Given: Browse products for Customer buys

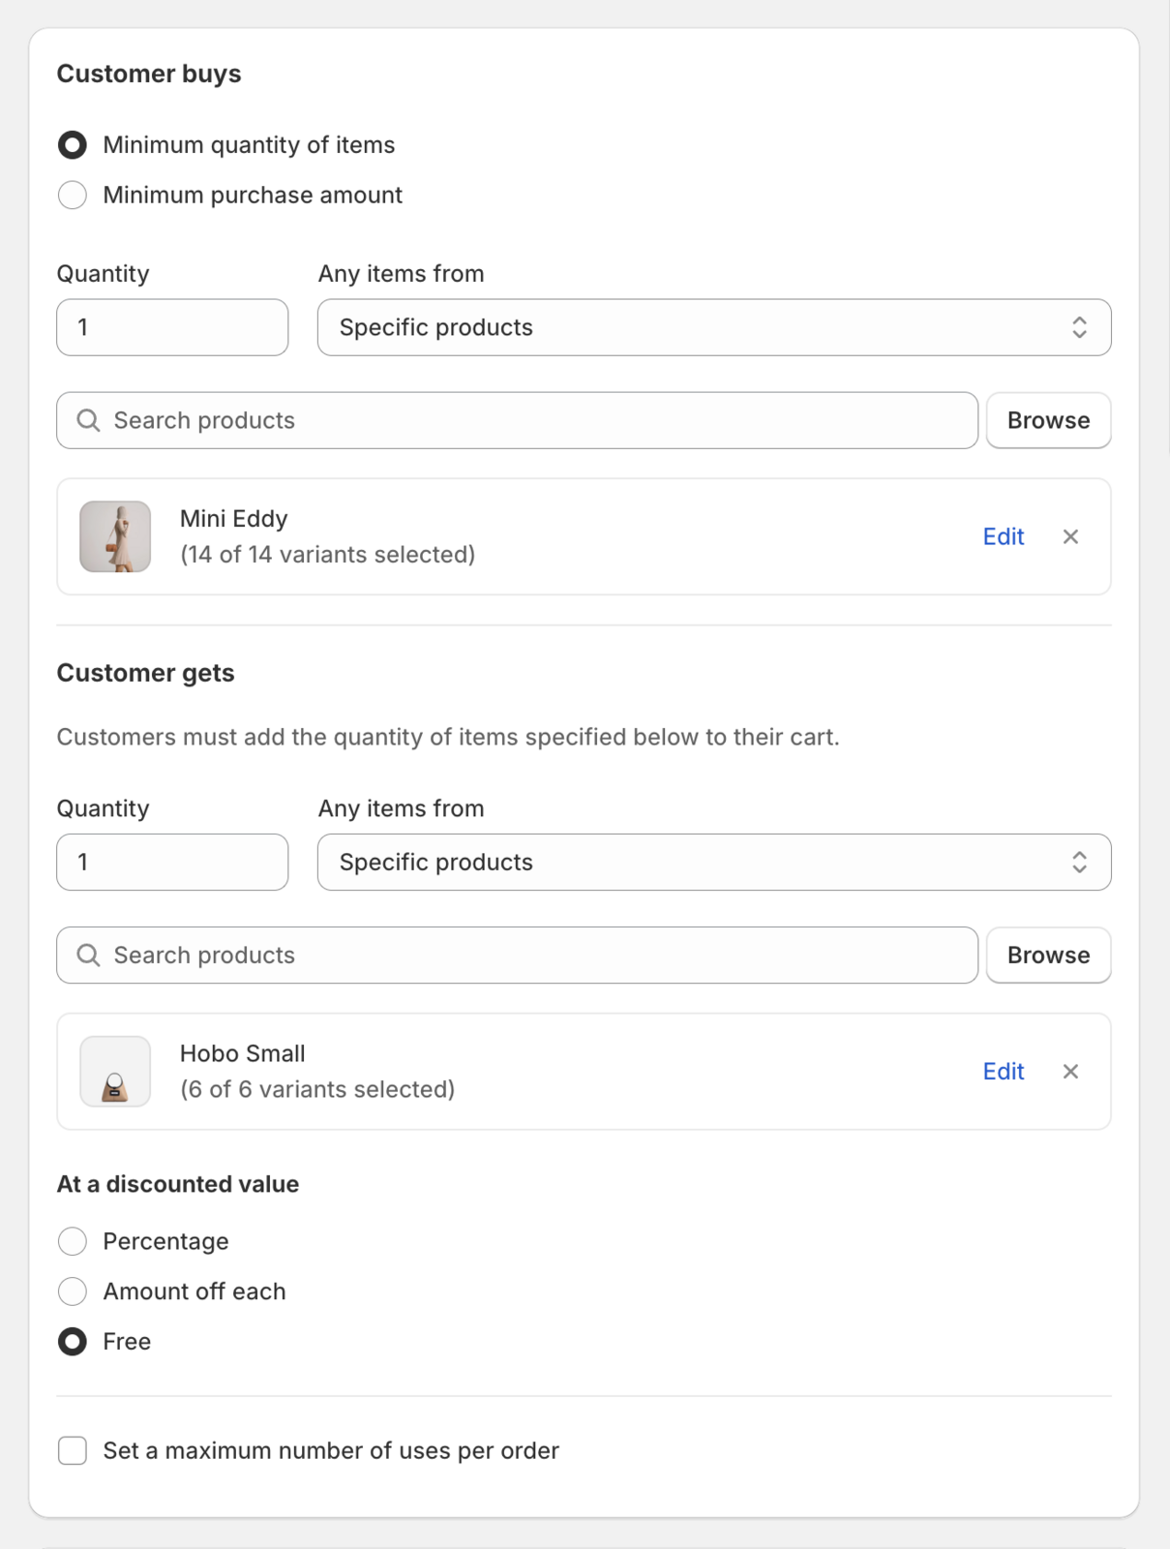Looking at the screenshot, I should click(1048, 420).
